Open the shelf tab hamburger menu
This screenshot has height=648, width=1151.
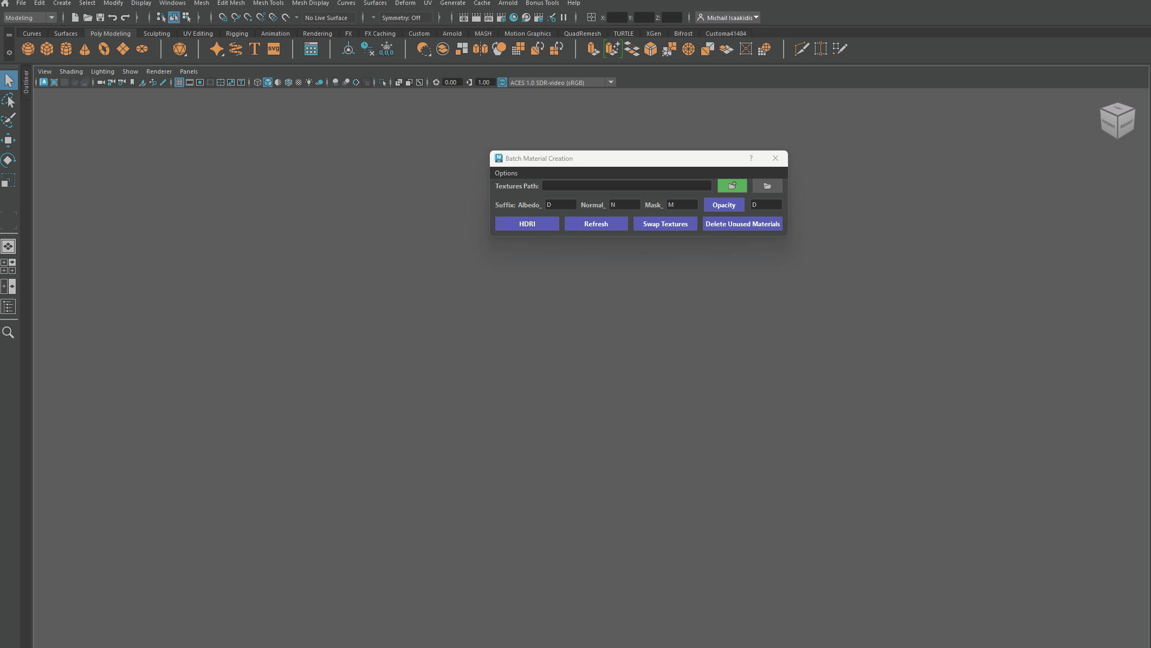[9, 35]
